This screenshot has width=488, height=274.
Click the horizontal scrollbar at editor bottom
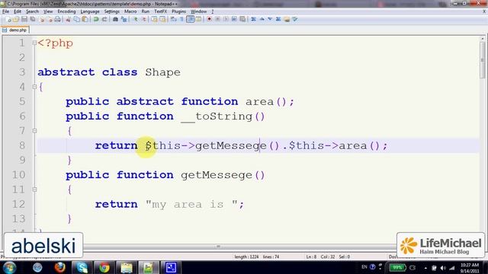pos(218,247)
